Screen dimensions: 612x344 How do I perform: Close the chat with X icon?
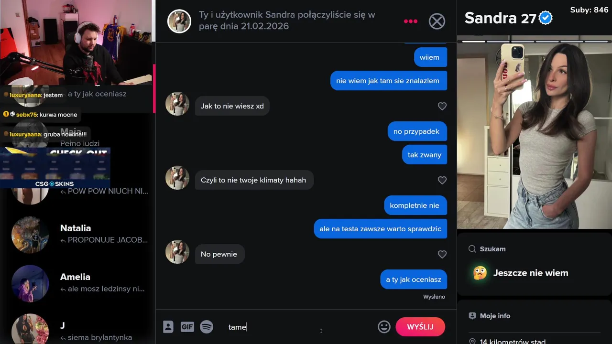(437, 21)
